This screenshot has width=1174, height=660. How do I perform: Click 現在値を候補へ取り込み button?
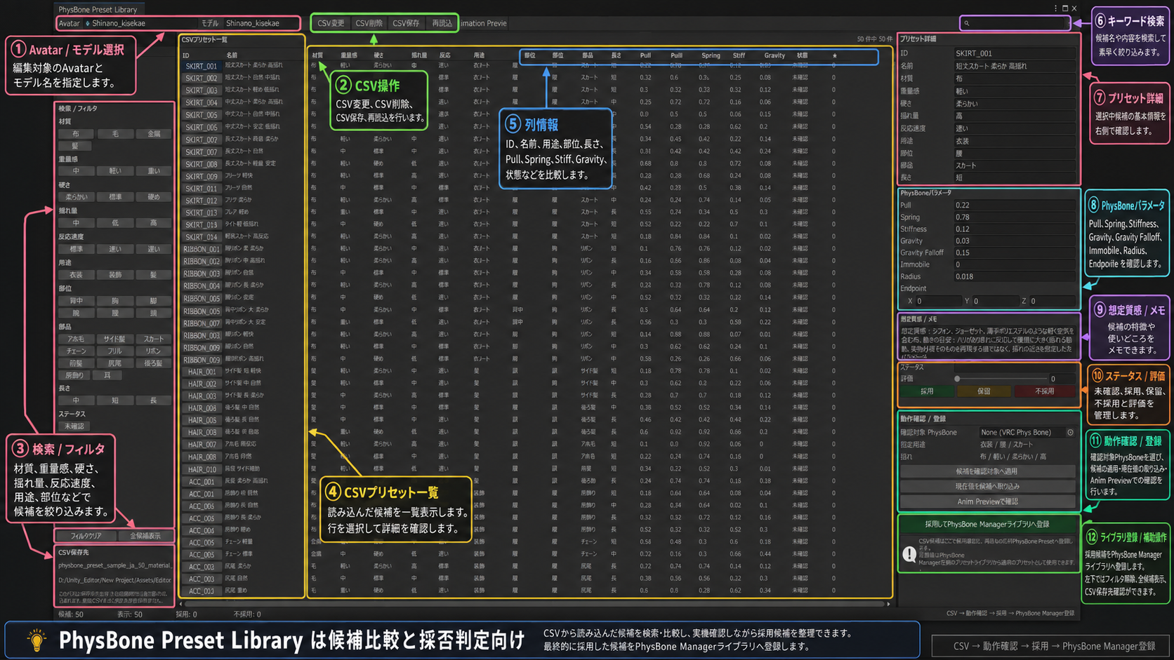point(987,486)
